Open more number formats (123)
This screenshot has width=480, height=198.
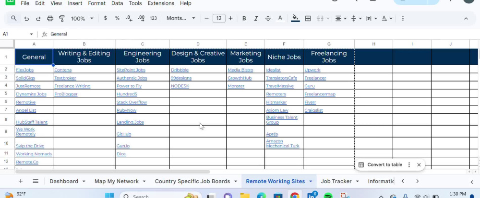click(154, 18)
